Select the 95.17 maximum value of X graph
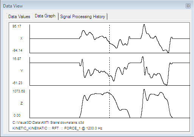The width and height of the screenshot is (194, 137). 17,26
